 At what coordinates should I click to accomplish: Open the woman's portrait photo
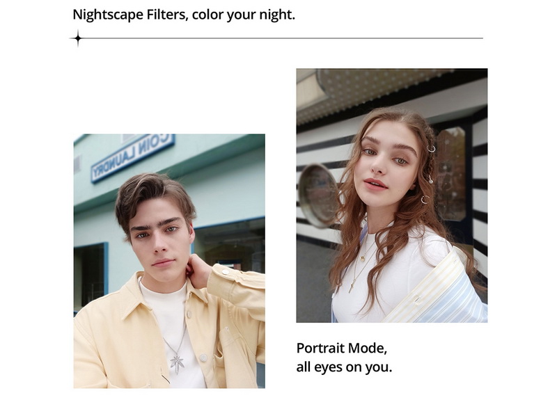tap(392, 195)
